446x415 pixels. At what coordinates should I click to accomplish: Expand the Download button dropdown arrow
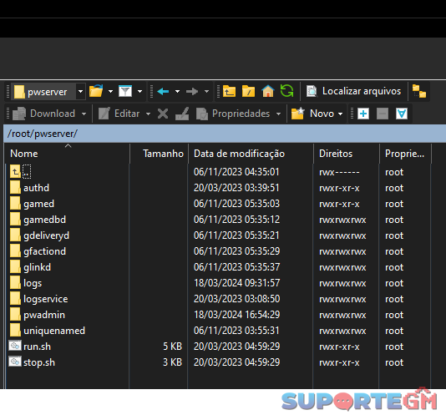tap(84, 114)
